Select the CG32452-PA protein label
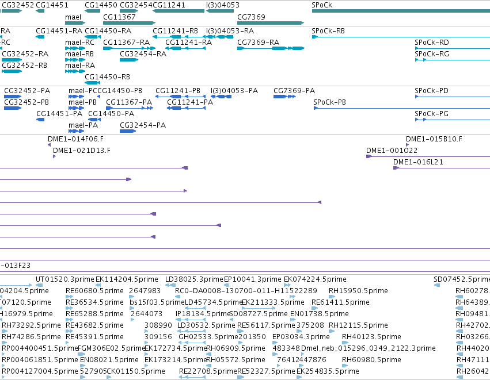Screen dimensions: 490x380 click(27, 91)
